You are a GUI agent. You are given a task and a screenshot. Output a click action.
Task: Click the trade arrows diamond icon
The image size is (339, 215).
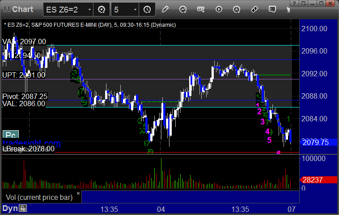[254, 9]
